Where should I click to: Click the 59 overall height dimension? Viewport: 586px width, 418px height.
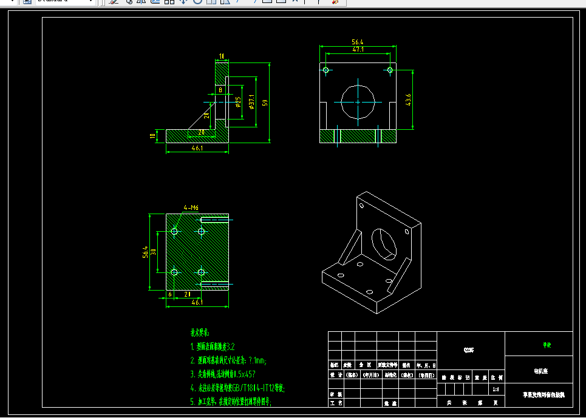[x=265, y=103]
